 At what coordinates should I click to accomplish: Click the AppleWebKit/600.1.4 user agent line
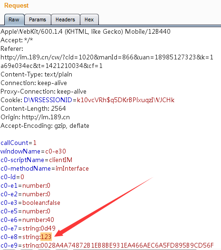point(86,31)
